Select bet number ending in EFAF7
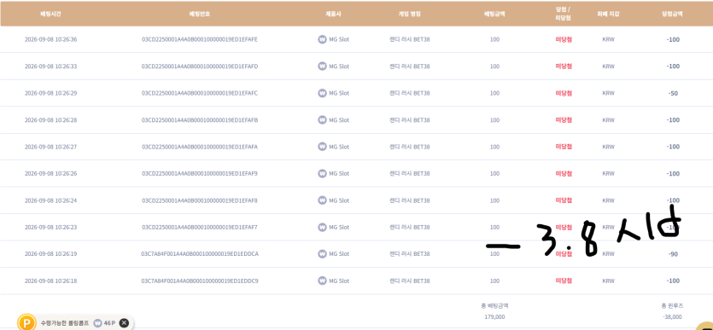This screenshot has width=713, height=330. pos(200,227)
